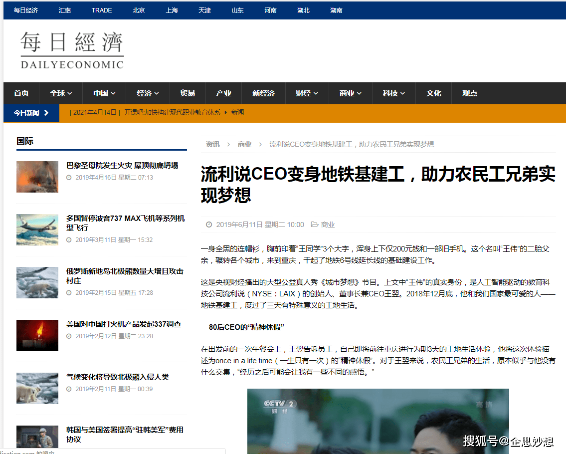
Task: Select 河南 in the top region bar
Action: coord(270,10)
